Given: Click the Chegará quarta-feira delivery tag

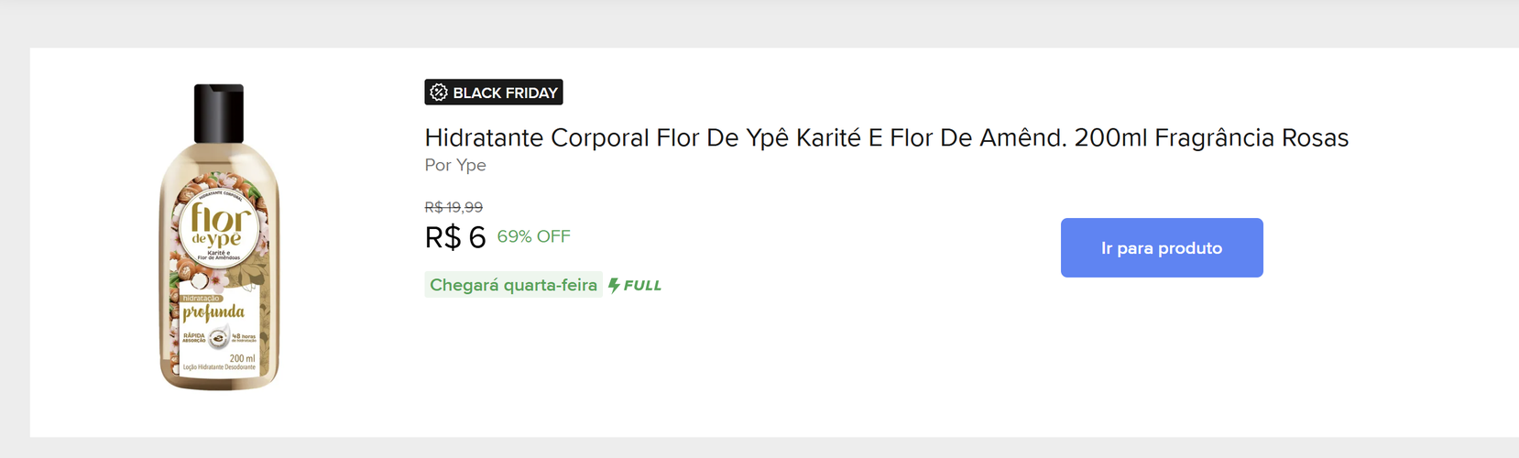Looking at the screenshot, I should coord(513,285).
